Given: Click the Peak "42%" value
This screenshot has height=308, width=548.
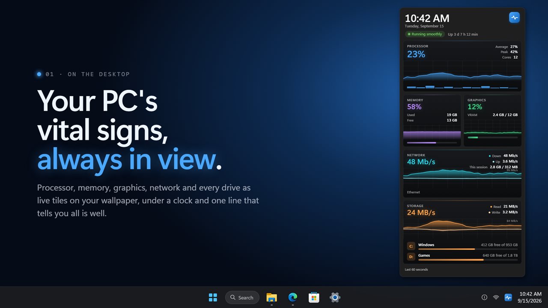Looking at the screenshot, I should click(x=514, y=52).
